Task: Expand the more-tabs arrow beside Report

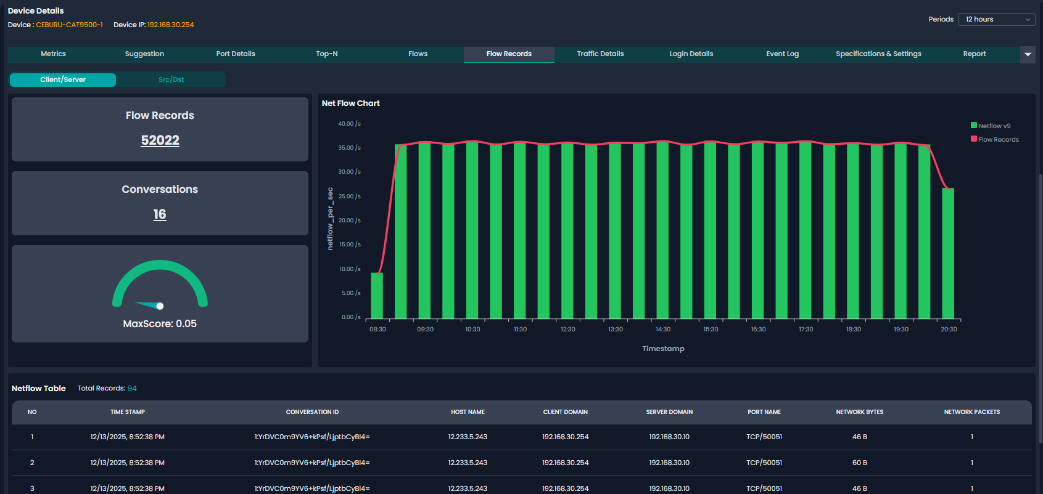Action: click(x=1028, y=54)
